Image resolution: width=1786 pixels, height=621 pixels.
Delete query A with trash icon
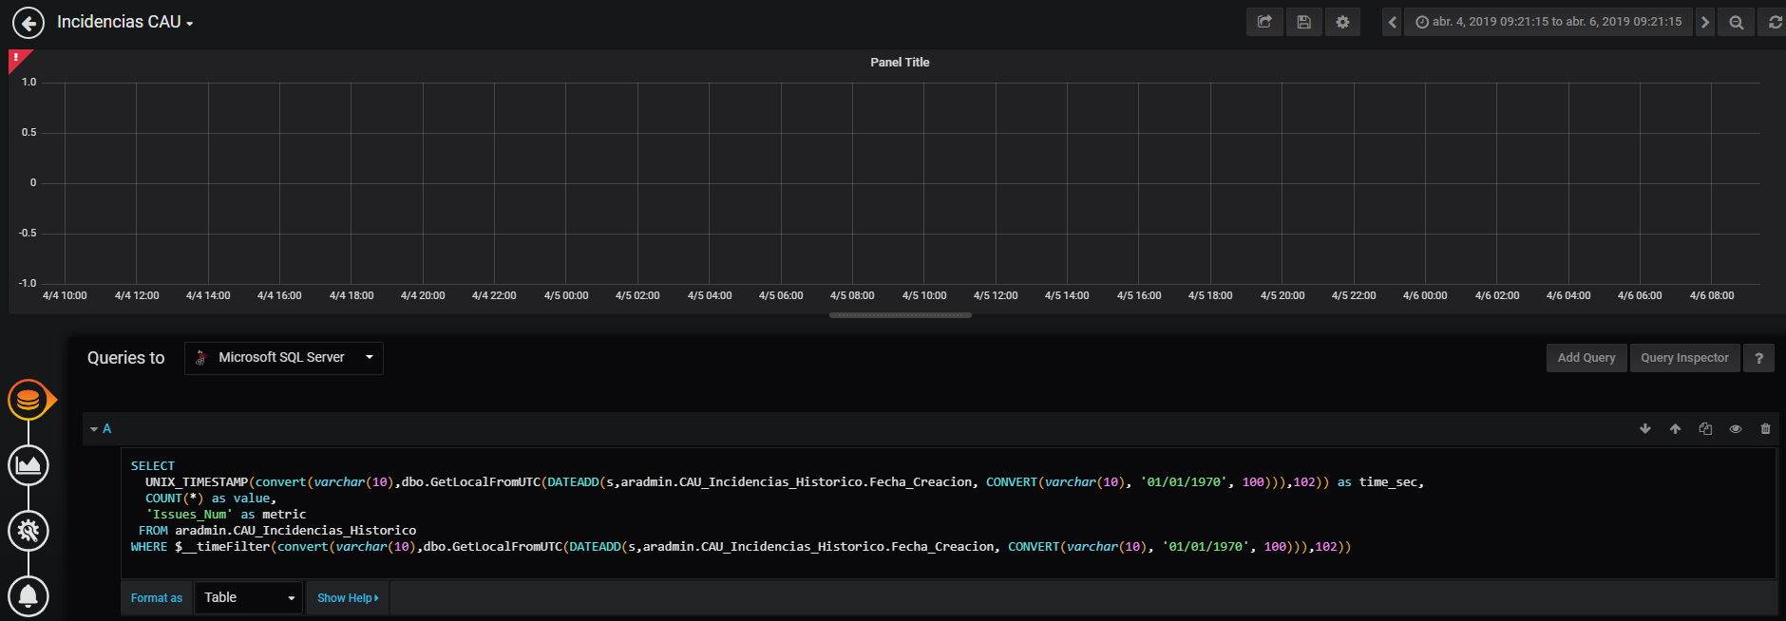pos(1765,429)
